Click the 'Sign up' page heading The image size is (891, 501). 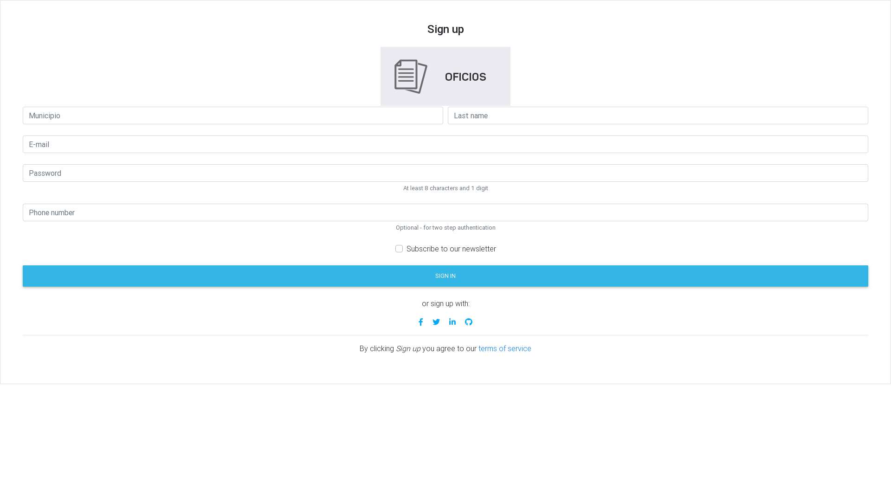point(445,29)
